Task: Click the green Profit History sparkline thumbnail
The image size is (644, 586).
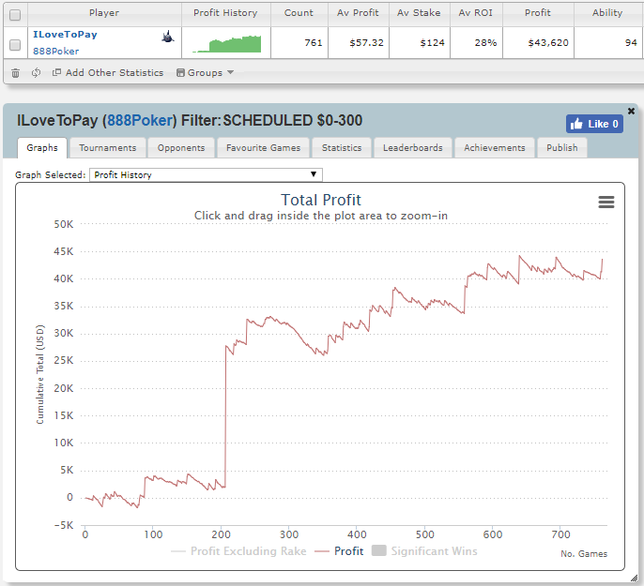Action: coord(227,43)
